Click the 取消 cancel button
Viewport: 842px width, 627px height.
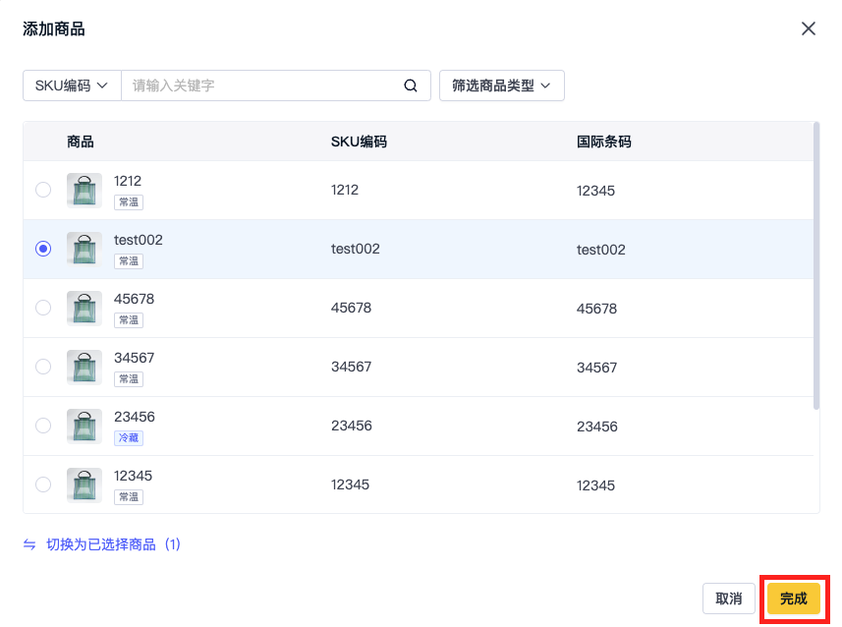point(729,598)
